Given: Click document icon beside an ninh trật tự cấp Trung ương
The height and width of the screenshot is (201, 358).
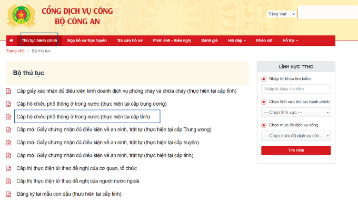Looking at the screenshot, I should pyautogui.click(x=8, y=129).
